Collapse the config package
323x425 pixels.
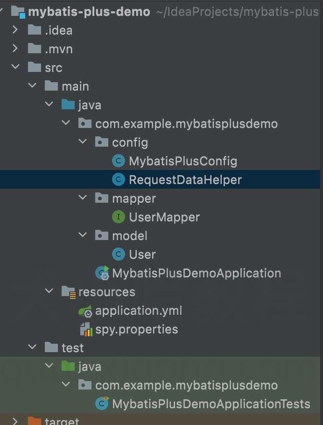(x=83, y=142)
